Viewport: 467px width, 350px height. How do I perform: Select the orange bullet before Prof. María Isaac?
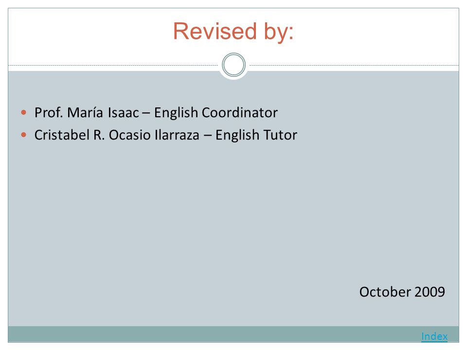[x=24, y=112]
